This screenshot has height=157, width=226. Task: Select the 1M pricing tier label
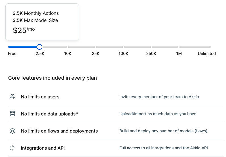coord(179,53)
